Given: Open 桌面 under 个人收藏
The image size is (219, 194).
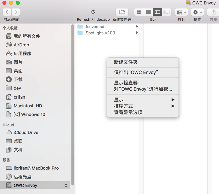Looking at the screenshot, I should (35, 71).
